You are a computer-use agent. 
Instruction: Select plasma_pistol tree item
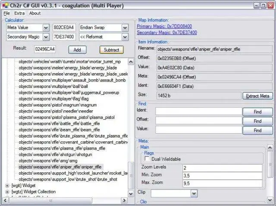click(x=66, y=117)
